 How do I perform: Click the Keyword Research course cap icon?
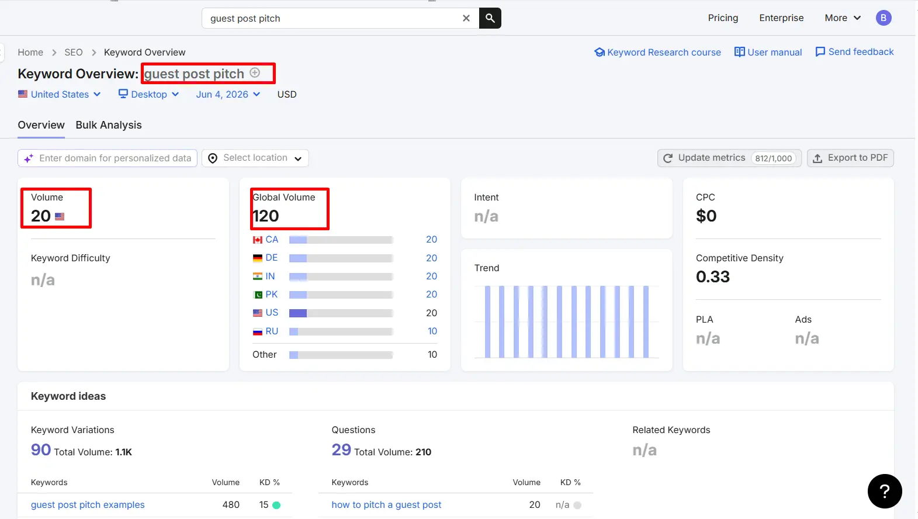tap(600, 52)
